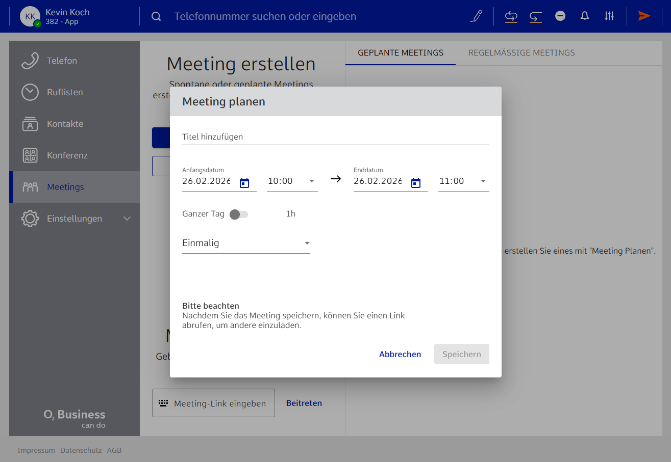This screenshot has height=462, width=671.
Task: Open the end date calendar picker
Action: click(x=416, y=183)
